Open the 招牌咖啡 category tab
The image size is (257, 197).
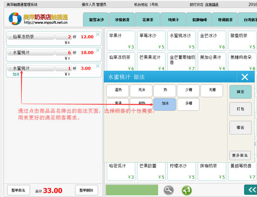(x=199, y=20)
